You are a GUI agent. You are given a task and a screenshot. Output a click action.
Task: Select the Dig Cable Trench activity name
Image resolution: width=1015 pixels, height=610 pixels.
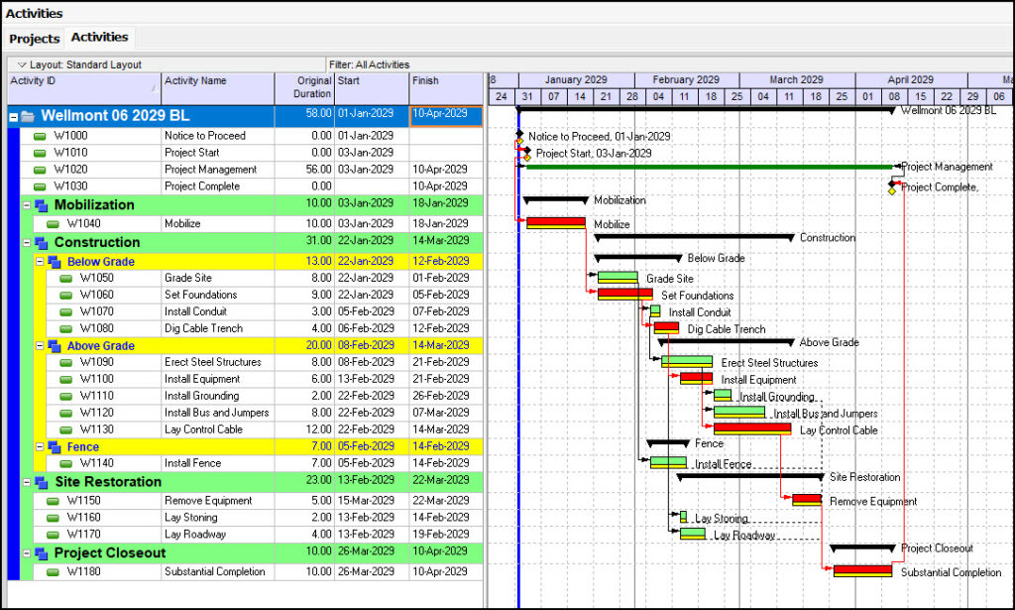click(x=204, y=329)
